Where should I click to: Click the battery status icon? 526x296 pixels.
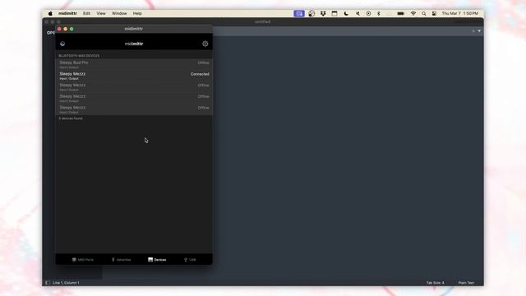[400, 13]
